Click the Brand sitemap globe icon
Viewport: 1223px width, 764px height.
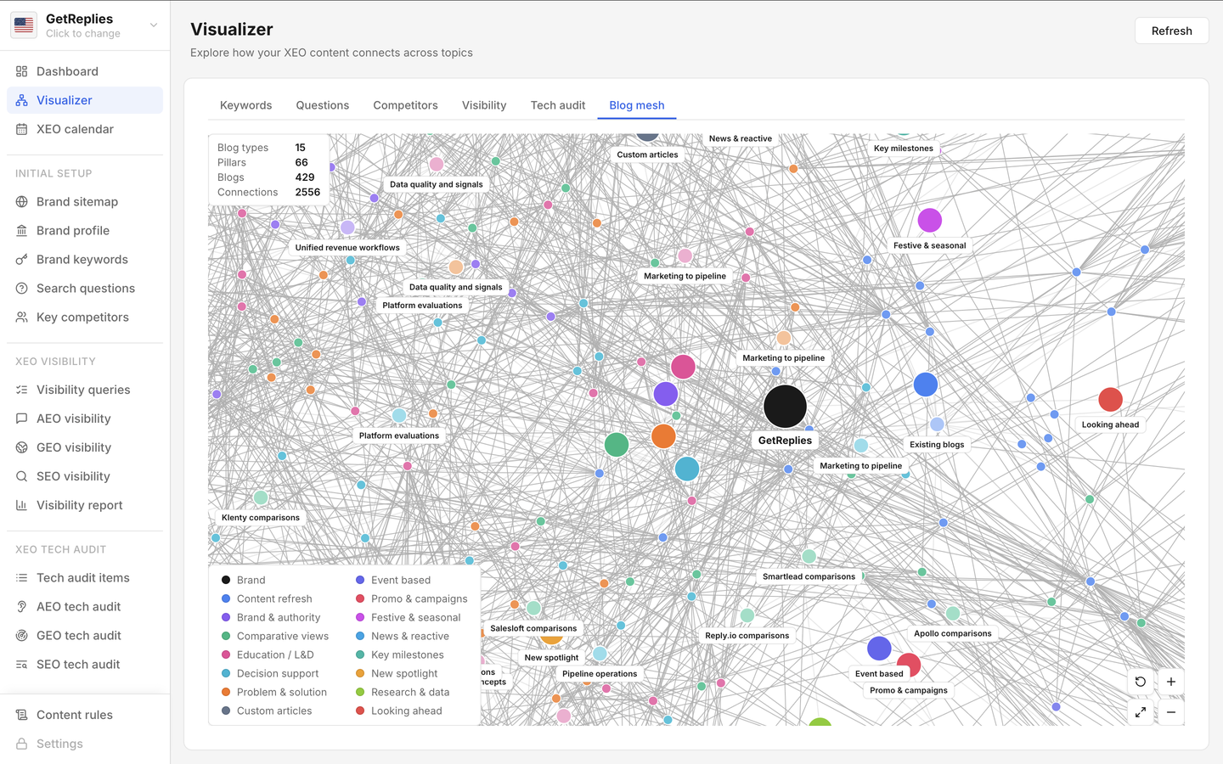click(22, 202)
